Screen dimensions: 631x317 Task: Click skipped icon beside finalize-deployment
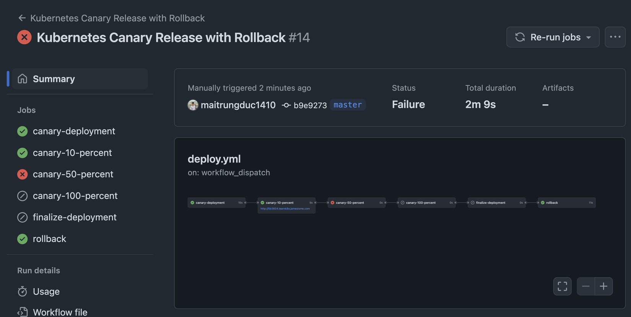tap(23, 217)
